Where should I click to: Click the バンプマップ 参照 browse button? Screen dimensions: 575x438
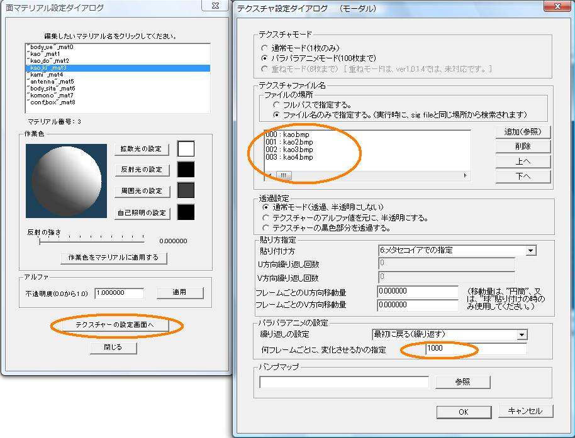pos(462,381)
